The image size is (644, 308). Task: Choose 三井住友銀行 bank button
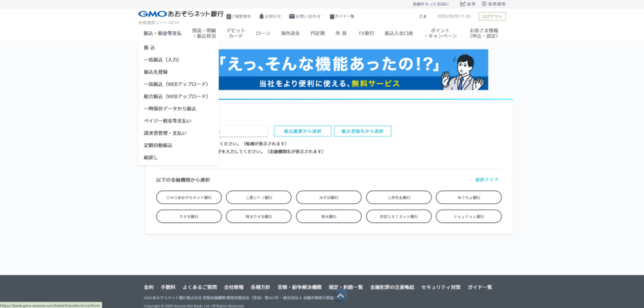[x=399, y=197]
